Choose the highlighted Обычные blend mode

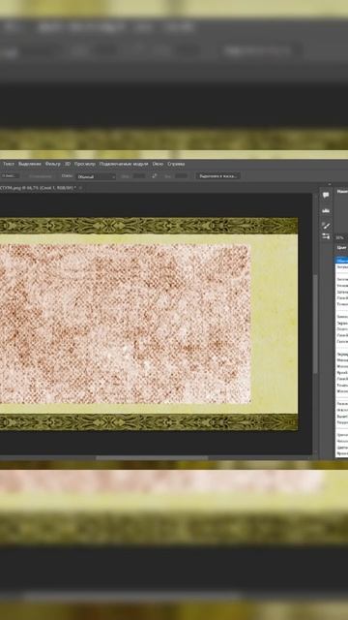point(341,260)
